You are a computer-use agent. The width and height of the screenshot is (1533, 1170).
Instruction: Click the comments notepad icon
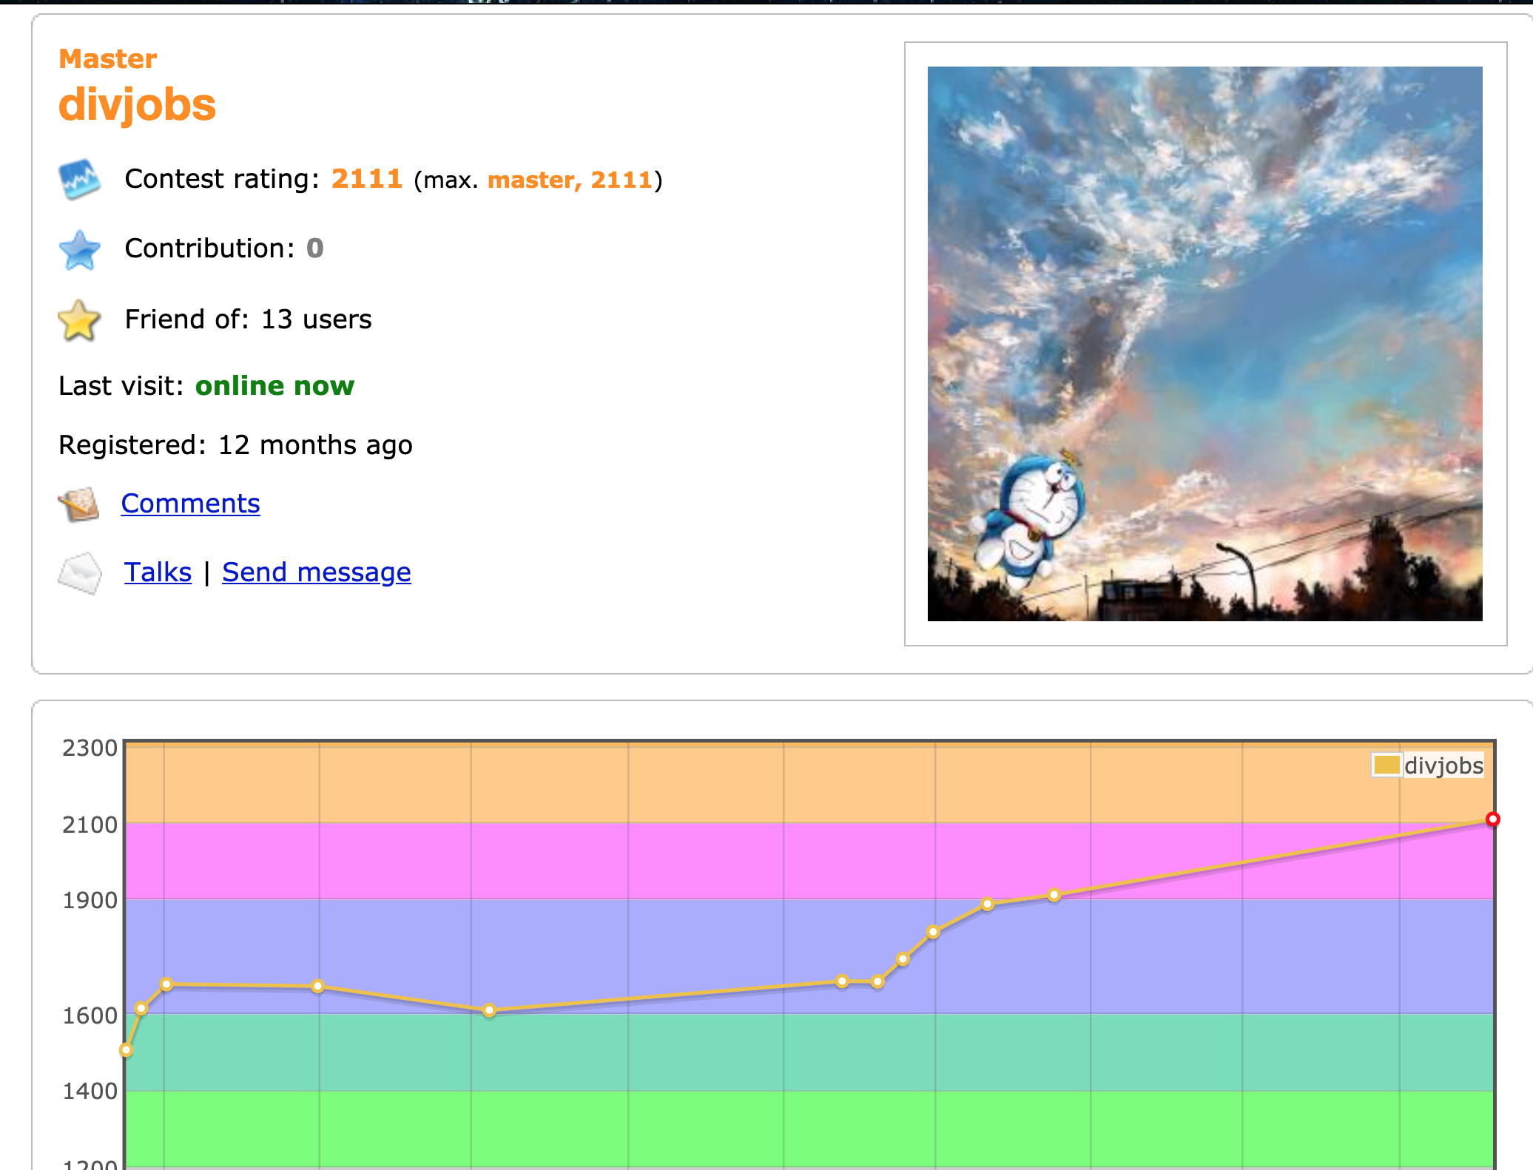pos(79,504)
